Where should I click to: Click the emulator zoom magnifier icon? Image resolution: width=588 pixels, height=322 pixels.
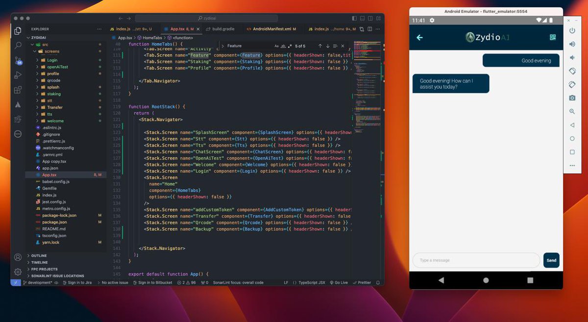coord(572,112)
